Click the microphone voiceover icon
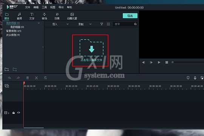This screenshot has width=204, height=136. tap(195, 78)
